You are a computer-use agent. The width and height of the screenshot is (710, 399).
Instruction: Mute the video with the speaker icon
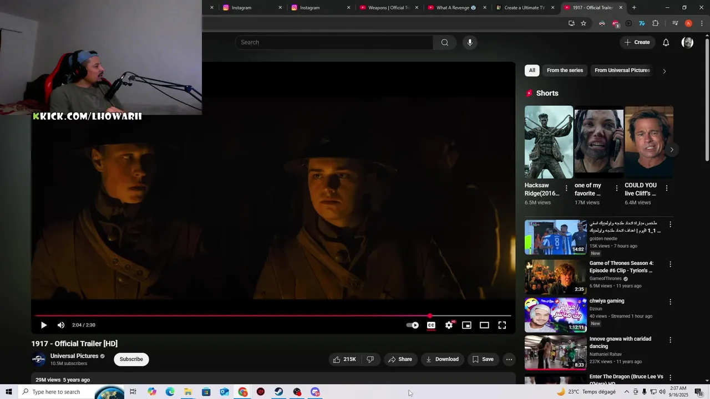pos(61,325)
